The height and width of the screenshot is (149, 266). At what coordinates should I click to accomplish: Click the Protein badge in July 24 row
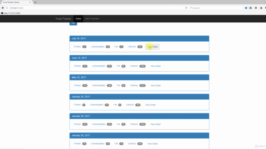(84, 47)
